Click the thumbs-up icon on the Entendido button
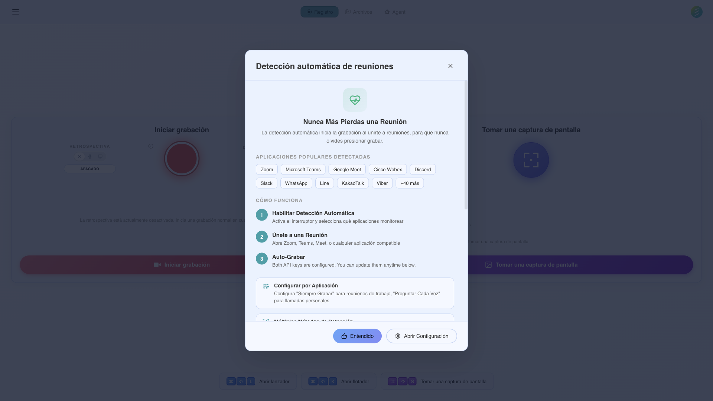 [344, 336]
